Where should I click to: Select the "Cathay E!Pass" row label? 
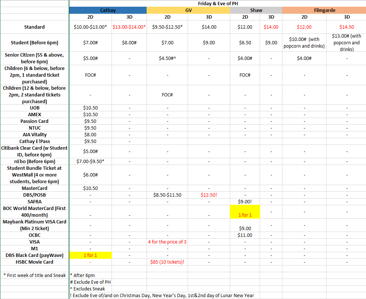coord(35,141)
